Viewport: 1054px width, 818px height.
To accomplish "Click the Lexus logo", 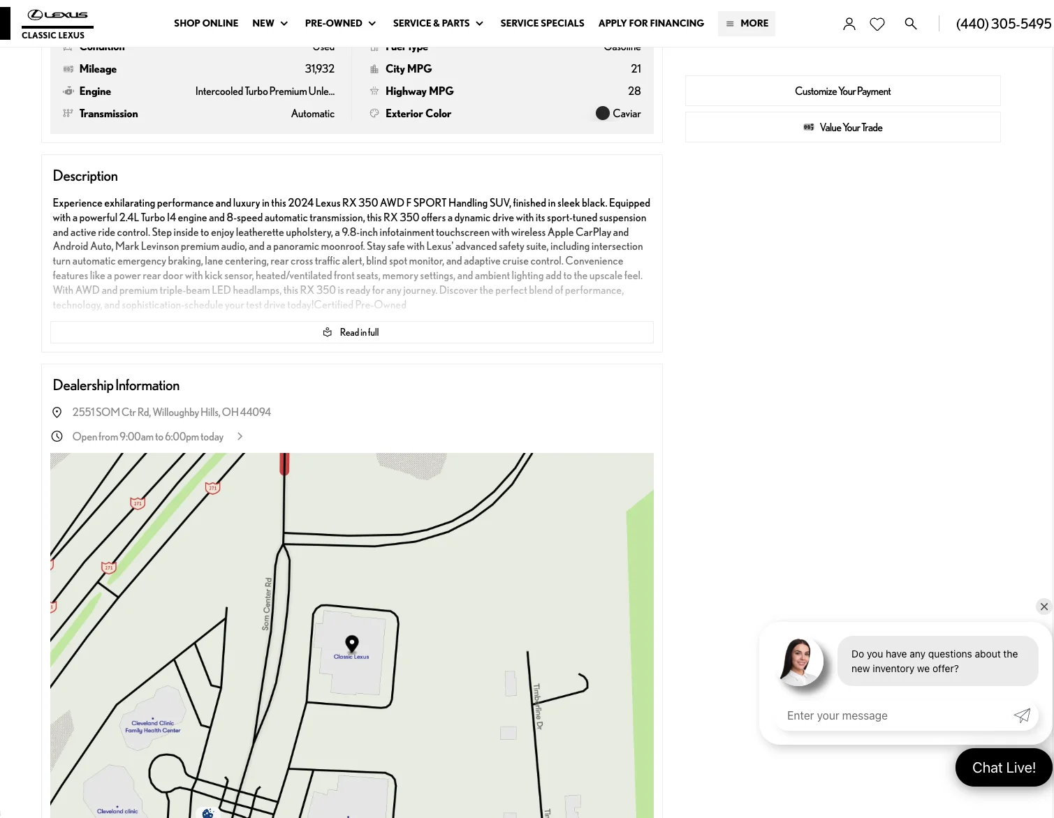I will (x=57, y=14).
